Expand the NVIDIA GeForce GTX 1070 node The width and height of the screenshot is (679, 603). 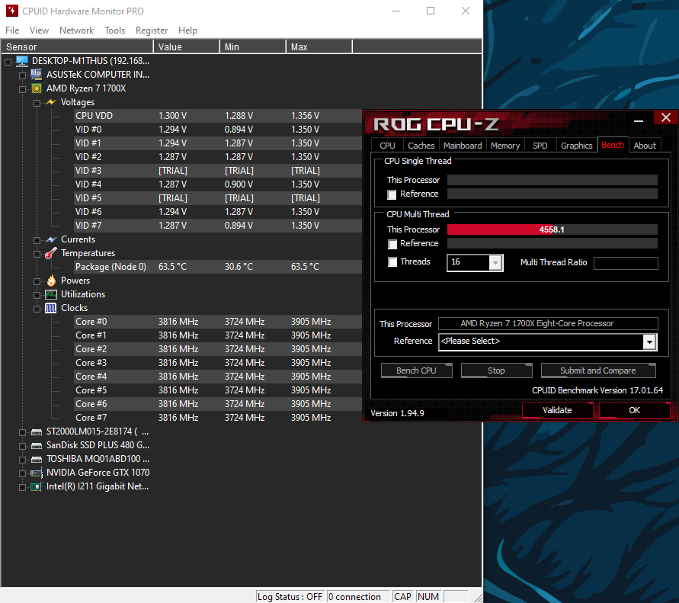coord(23,473)
